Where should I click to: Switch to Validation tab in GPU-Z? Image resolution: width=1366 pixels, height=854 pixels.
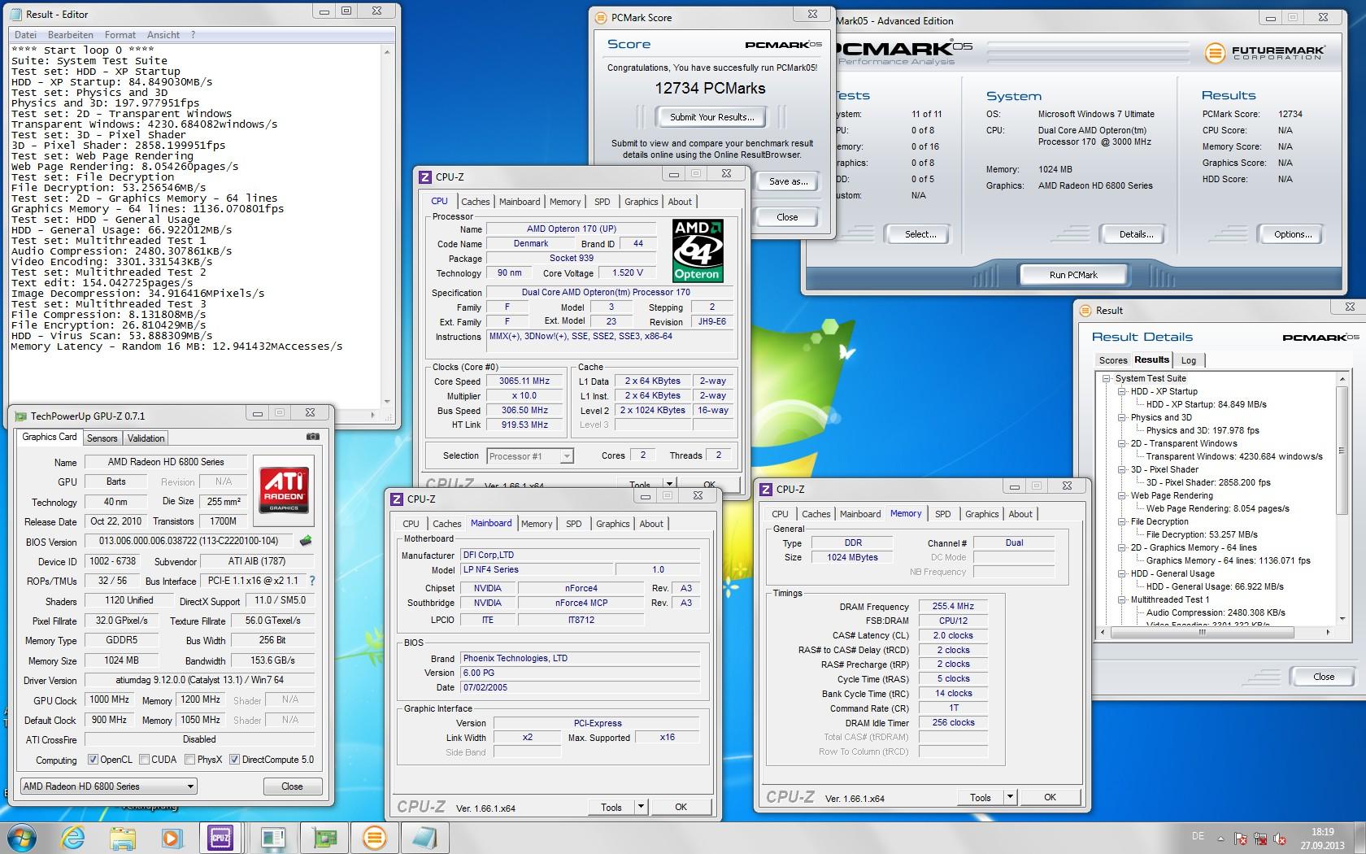(146, 438)
